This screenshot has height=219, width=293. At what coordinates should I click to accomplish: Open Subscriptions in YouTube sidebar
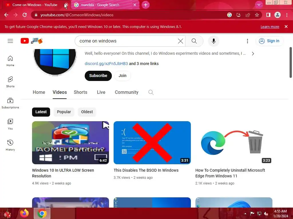(10, 103)
